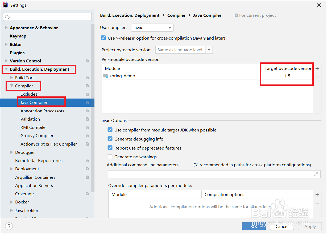Open the Use compiler Javac dropdown
The height and width of the screenshot is (234, 327).
point(152,28)
